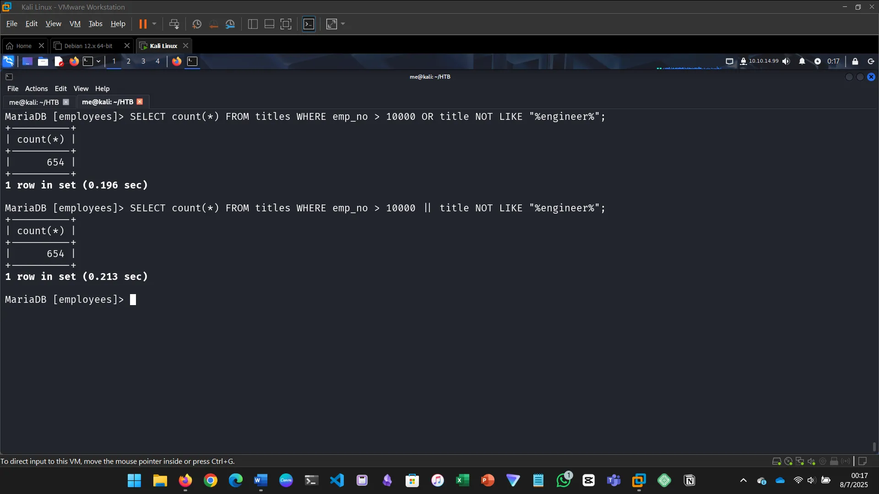Expand the stretch guest dropdown arrow

pyautogui.click(x=343, y=24)
